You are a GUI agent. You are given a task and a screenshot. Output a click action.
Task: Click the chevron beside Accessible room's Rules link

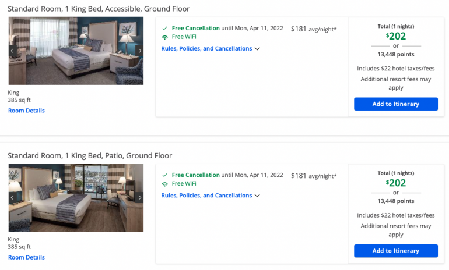(257, 49)
